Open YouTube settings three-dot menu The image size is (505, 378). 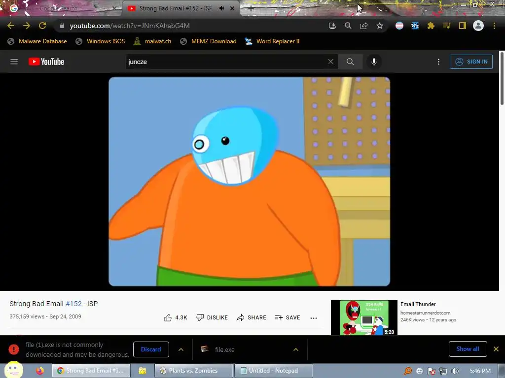click(438, 62)
